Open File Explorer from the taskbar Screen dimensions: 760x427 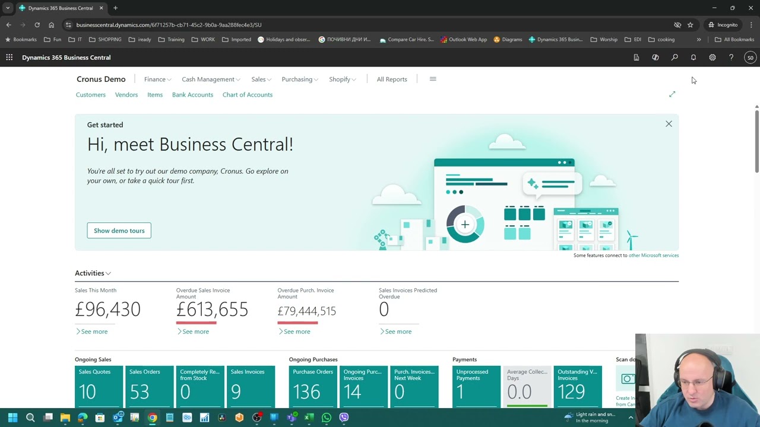click(65, 418)
